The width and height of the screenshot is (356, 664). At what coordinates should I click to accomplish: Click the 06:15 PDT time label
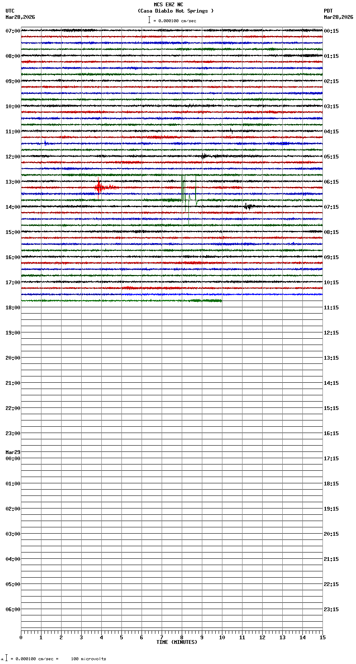pos(331,182)
